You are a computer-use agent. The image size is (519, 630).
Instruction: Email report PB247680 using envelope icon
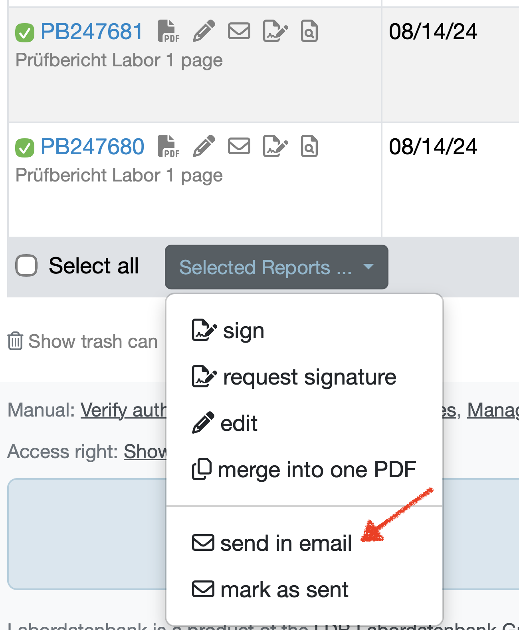[239, 146]
